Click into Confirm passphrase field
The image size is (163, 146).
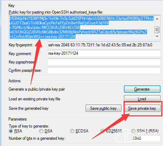point(104,70)
